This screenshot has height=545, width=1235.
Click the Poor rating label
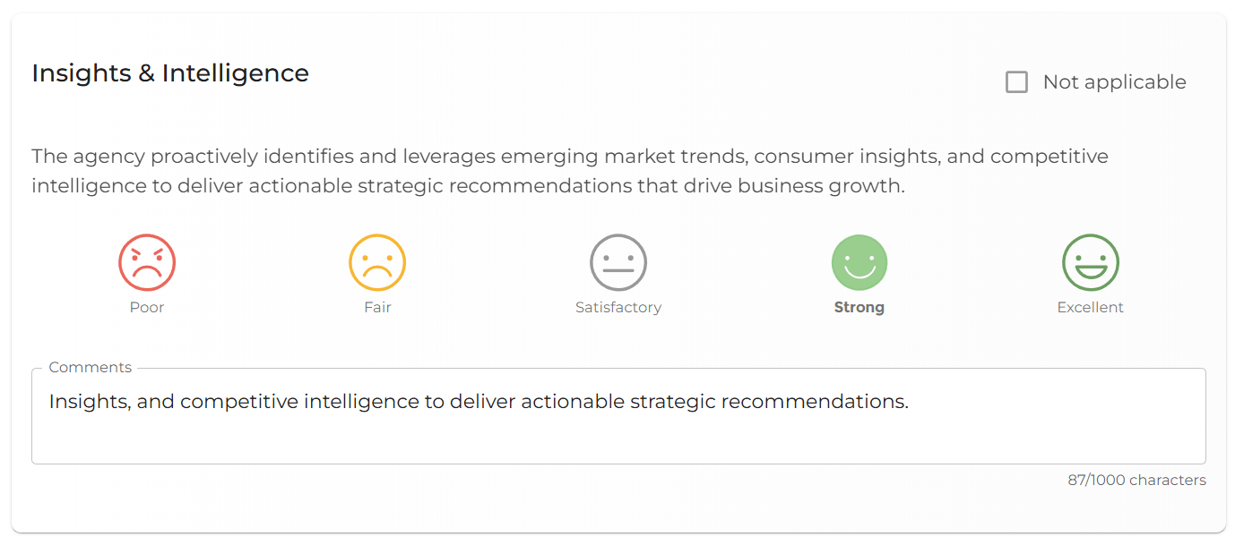[146, 307]
